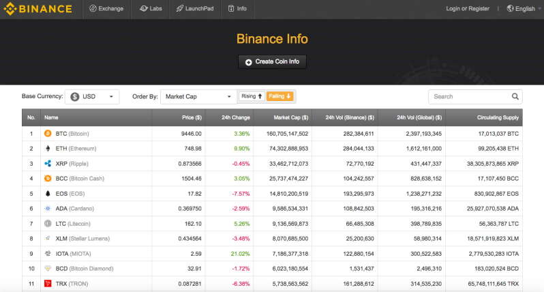The image size is (544, 292).
Task: Focus the Search input field
Action: point(475,96)
